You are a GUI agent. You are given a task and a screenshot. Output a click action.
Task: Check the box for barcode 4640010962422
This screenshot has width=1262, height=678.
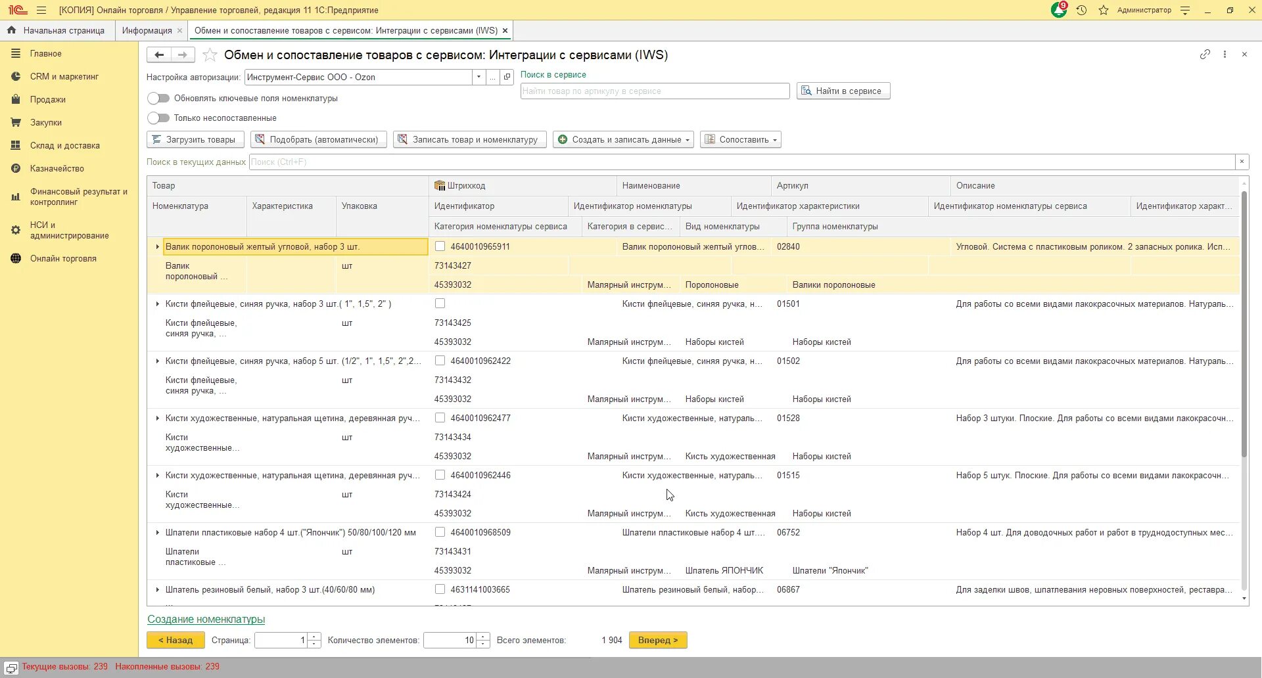(x=440, y=361)
